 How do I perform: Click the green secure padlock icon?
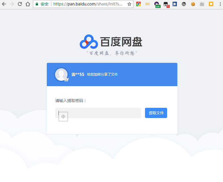point(37,4)
